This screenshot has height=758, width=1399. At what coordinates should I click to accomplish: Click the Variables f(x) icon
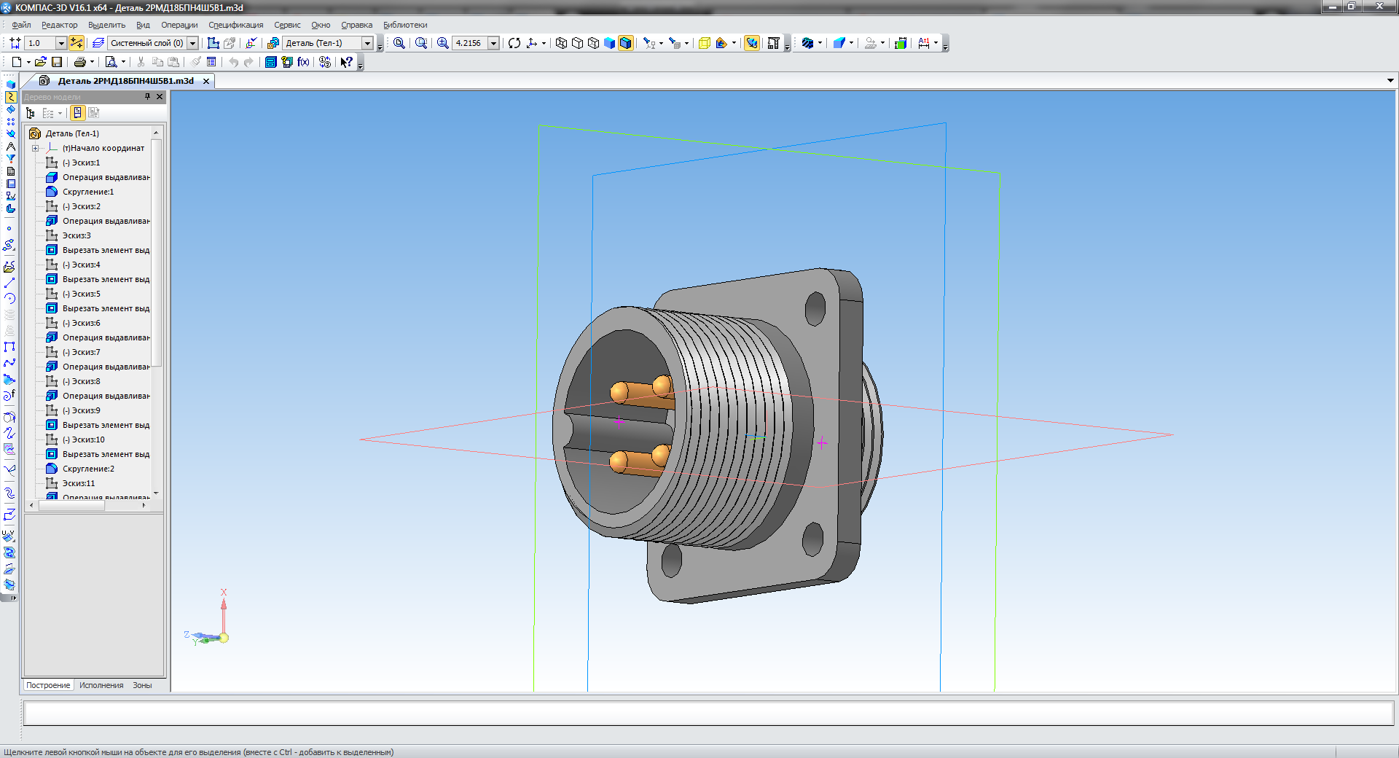coord(303,62)
